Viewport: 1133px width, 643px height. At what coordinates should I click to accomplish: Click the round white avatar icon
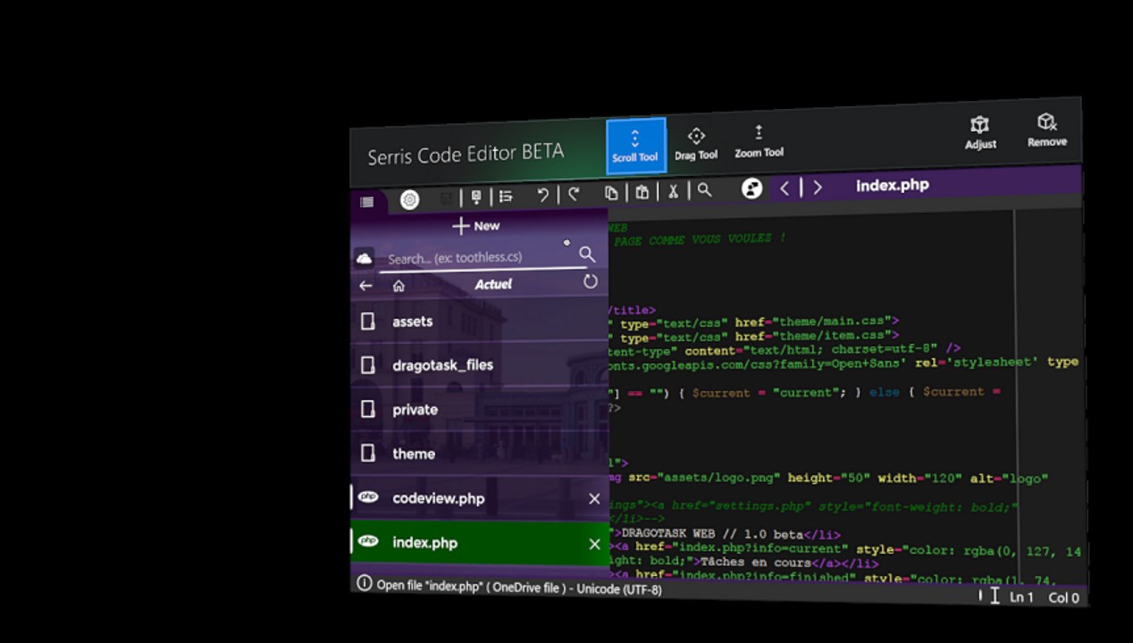752,188
